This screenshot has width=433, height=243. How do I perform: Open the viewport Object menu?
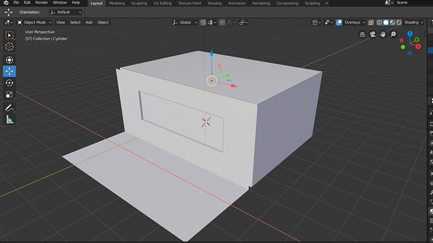click(x=103, y=22)
